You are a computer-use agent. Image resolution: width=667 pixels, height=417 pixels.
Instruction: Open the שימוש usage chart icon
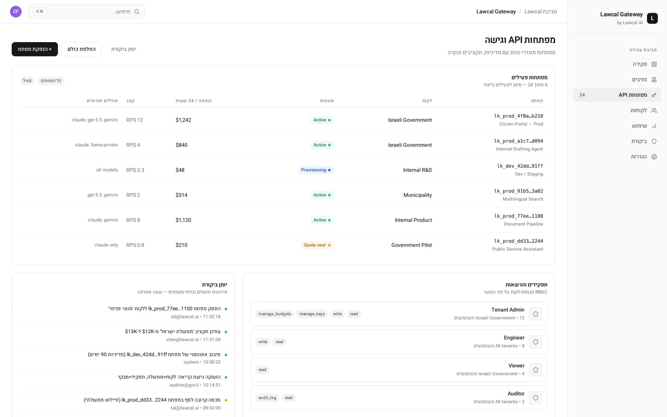click(x=654, y=126)
